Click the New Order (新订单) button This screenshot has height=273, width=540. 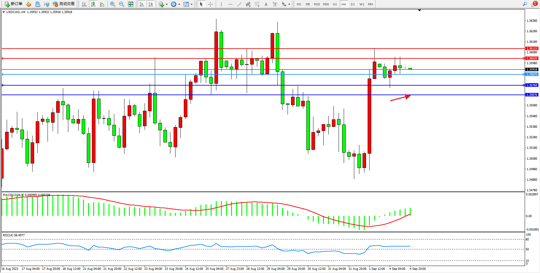click(x=13, y=4)
